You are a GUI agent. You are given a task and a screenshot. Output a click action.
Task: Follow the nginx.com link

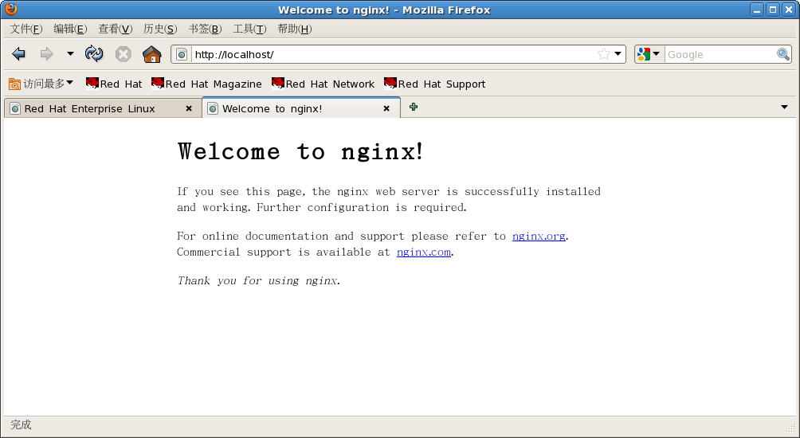[x=423, y=252]
